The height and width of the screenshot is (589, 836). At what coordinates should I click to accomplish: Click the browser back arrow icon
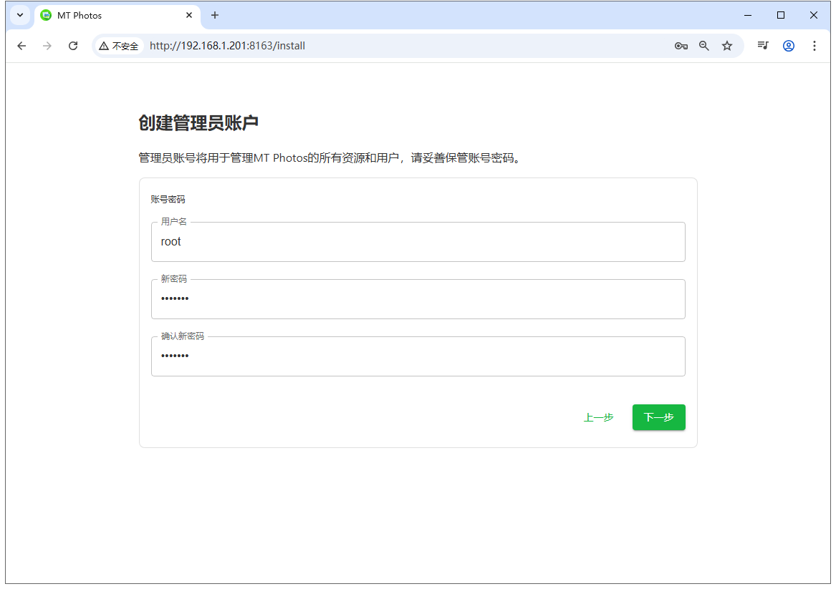[x=21, y=46]
